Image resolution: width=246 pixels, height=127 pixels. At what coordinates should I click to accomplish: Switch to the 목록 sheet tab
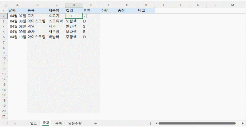[x=58, y=123]
